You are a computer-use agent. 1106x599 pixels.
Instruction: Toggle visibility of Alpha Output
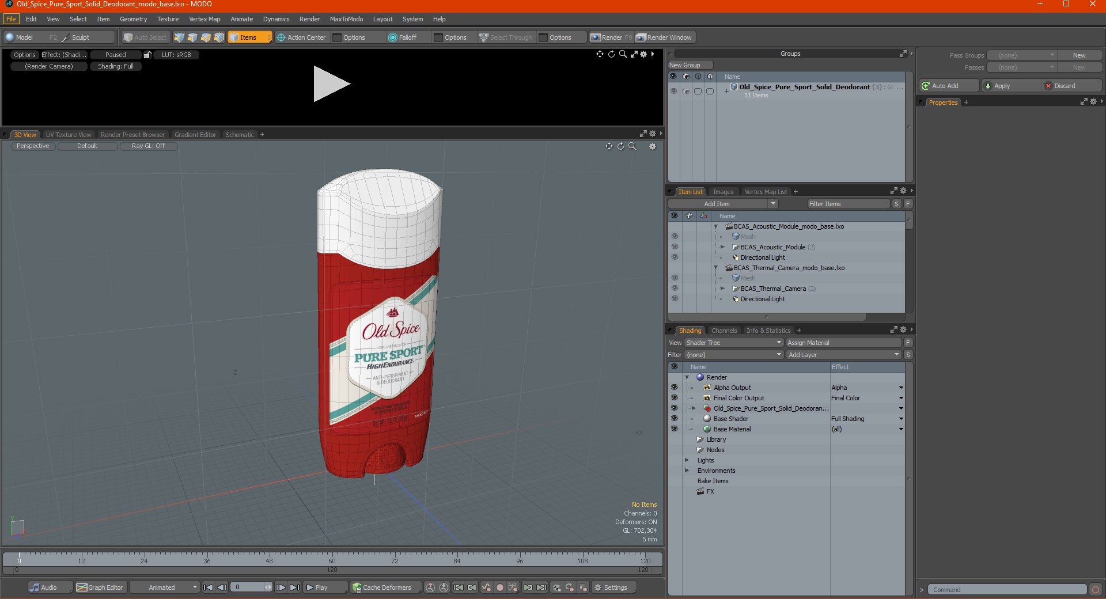[x=674, y=388]
